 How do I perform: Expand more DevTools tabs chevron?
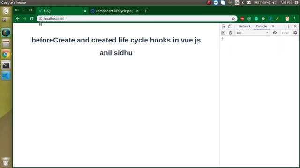[273, 26]
